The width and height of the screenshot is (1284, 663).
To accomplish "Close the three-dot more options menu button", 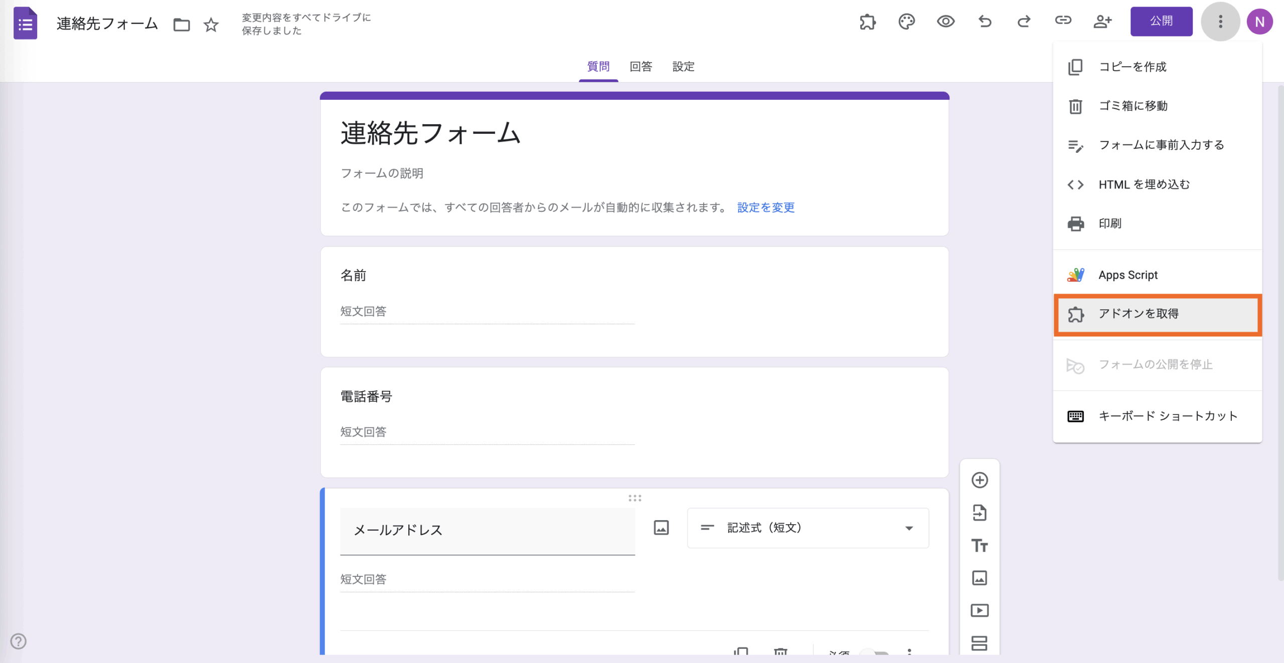I will click(x=1220, y=22).
